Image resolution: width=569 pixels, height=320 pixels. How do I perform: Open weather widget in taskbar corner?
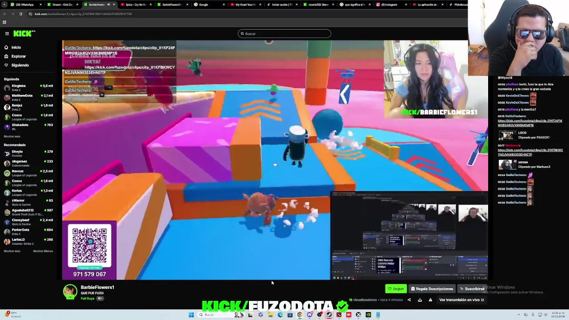point(12,315)
